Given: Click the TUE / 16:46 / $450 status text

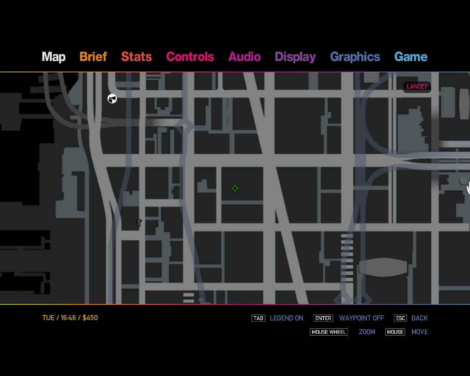Looking at the screenshot, I should (70, 318).
